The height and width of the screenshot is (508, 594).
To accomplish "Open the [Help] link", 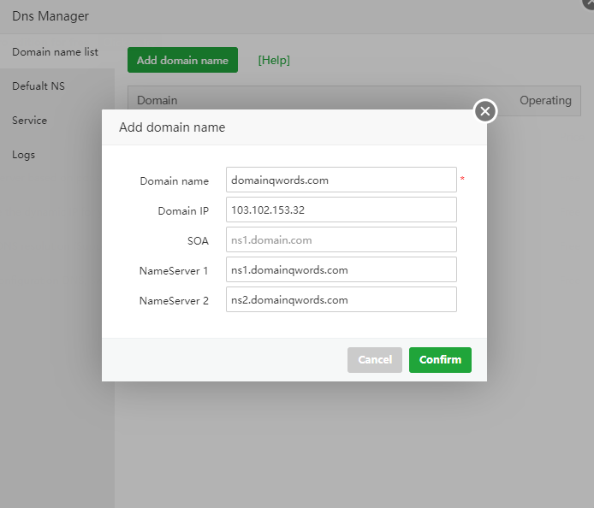I will [274, 60].
